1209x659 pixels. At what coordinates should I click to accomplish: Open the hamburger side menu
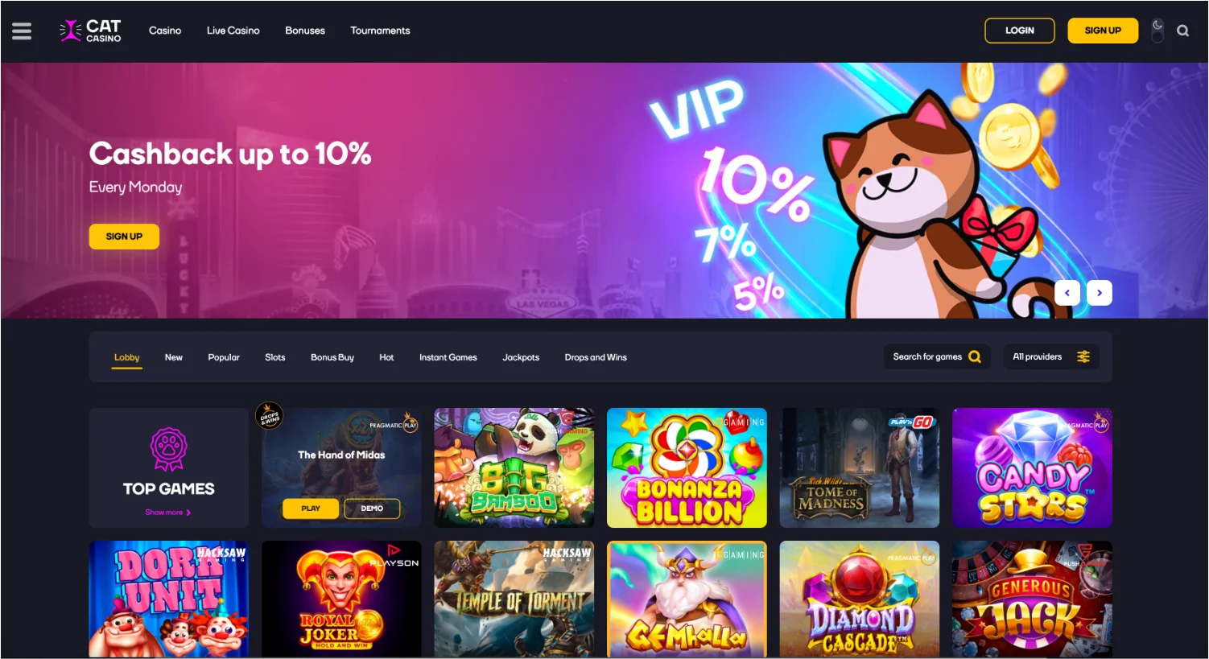coord(22,31)
